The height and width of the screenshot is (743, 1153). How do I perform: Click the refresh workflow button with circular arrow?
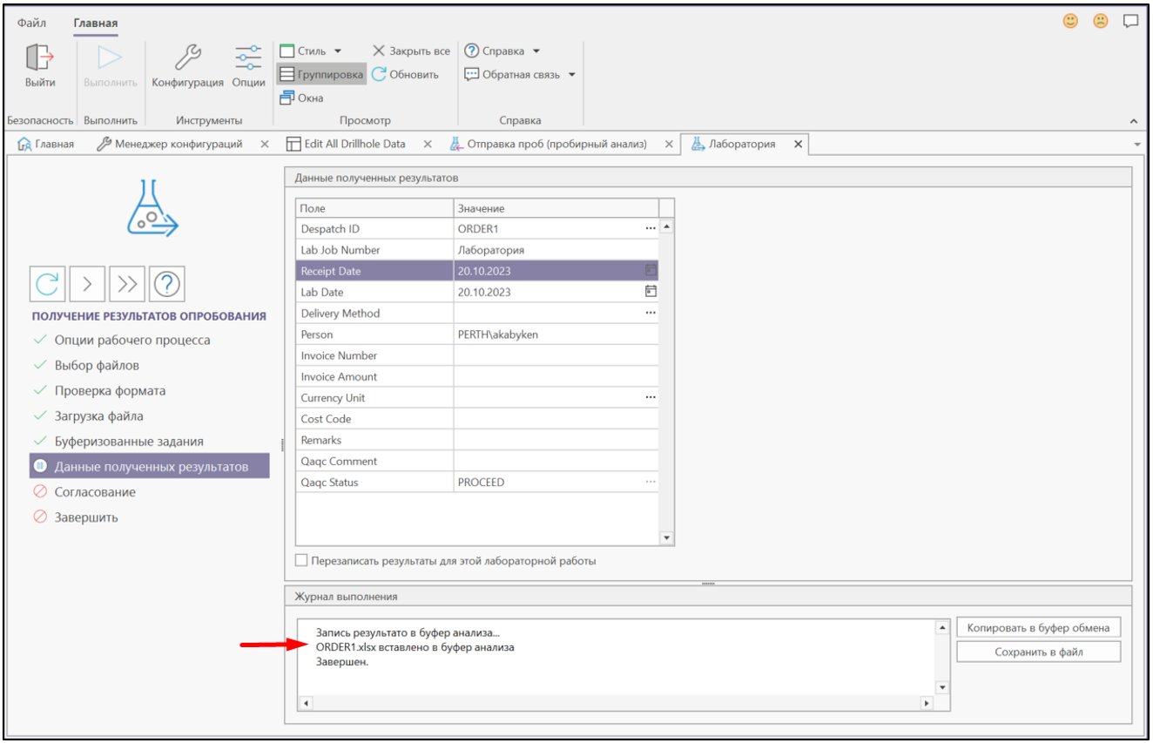point(47,283)
